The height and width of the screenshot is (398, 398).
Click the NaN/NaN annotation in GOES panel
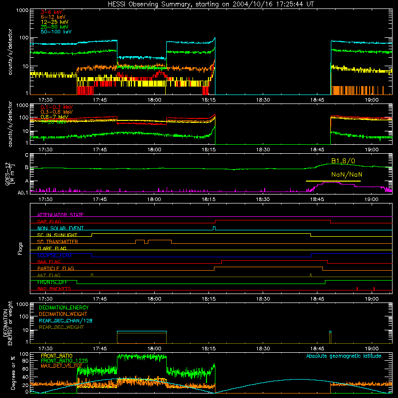[x=347, y=175]
